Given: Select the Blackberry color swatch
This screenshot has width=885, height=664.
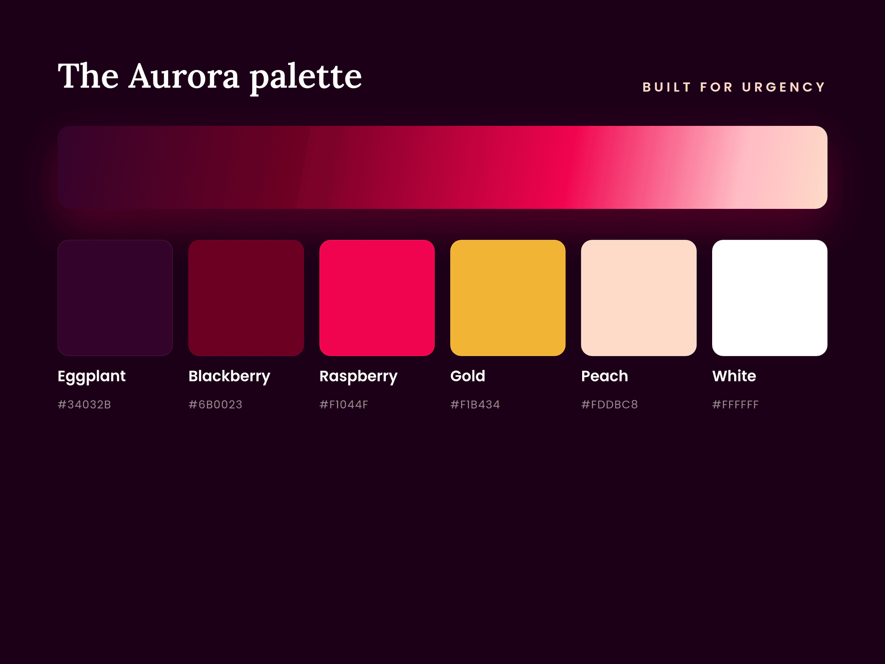Looking at the screenshot, I should [246, 297].
